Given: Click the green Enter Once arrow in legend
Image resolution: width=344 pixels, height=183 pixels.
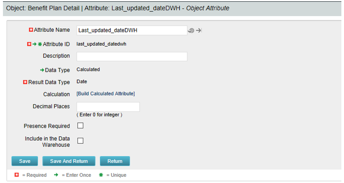Looking at the screenshot, I should click(56, 175).
